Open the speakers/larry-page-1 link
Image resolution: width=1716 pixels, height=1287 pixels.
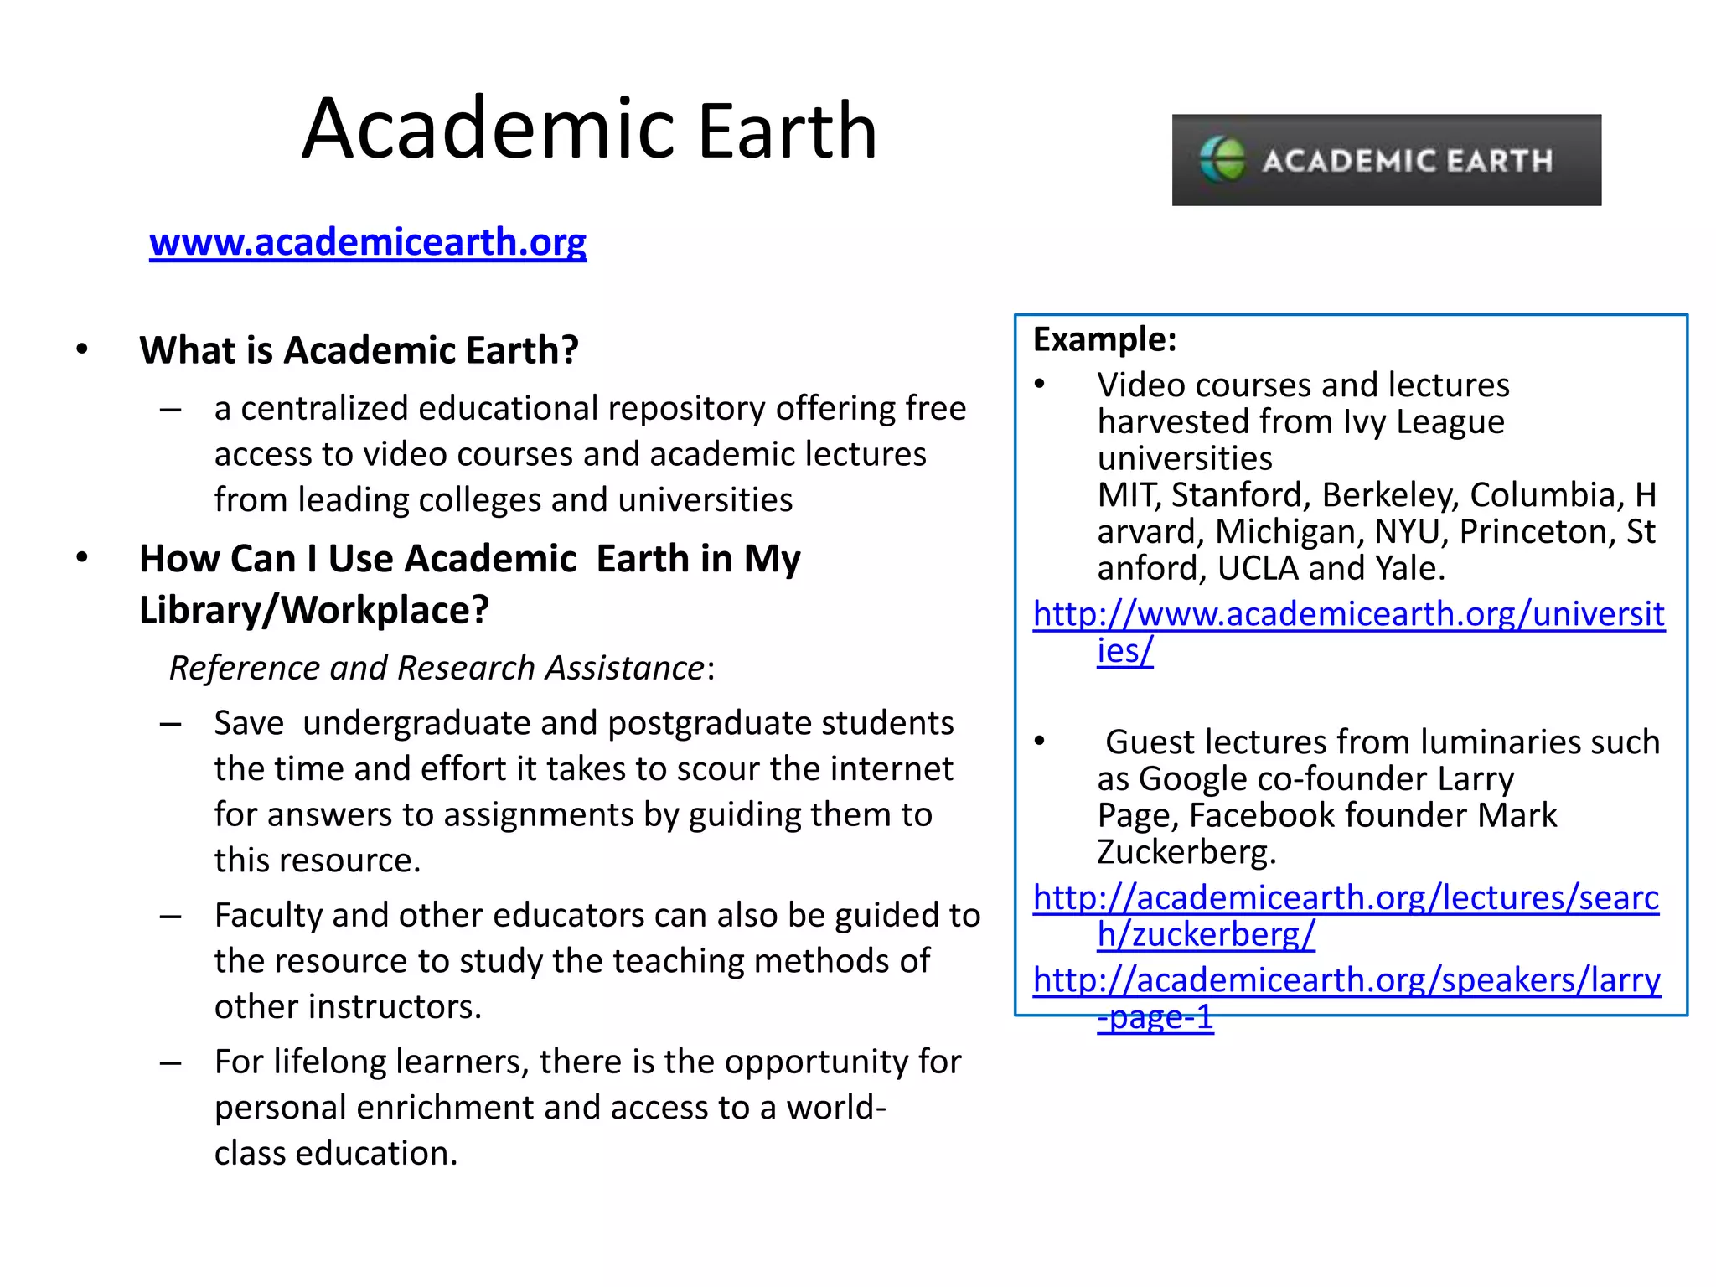pyautogui.click(x=1346, y=998)
